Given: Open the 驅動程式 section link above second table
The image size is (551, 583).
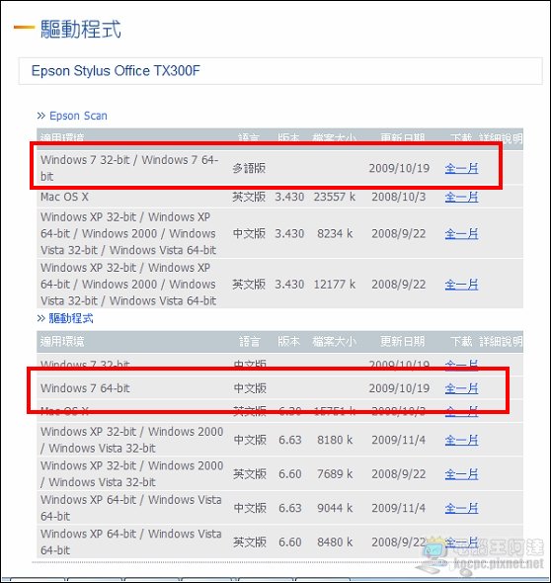Looking at the screenshot, I should [70, 318].
